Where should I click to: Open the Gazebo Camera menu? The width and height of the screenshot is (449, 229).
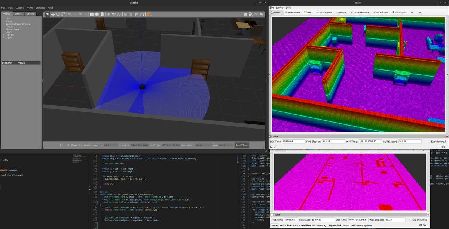(20, 7)
